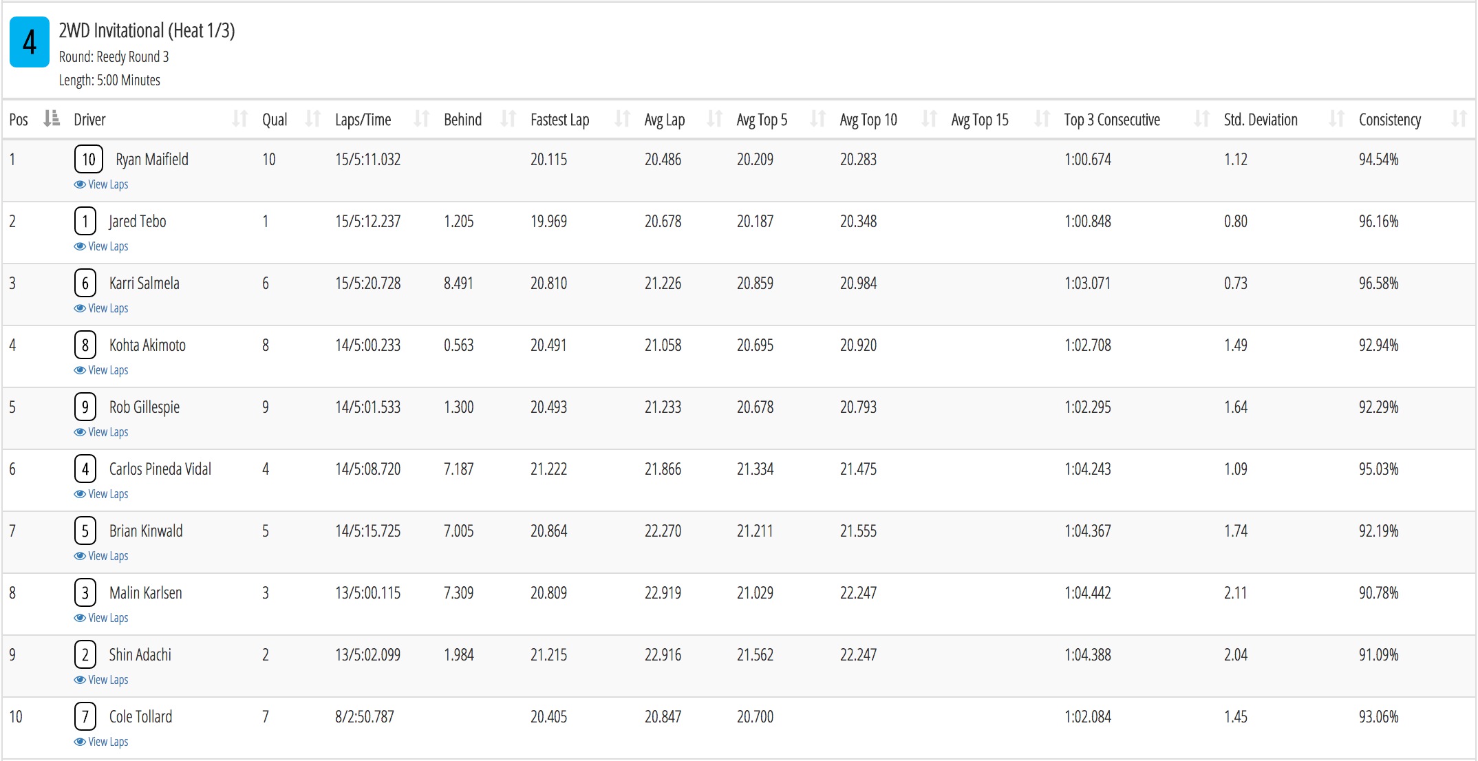Select driver name Cole Tollard
Viewport: 1478px width, 761px height.
click(x=140, y=717)
